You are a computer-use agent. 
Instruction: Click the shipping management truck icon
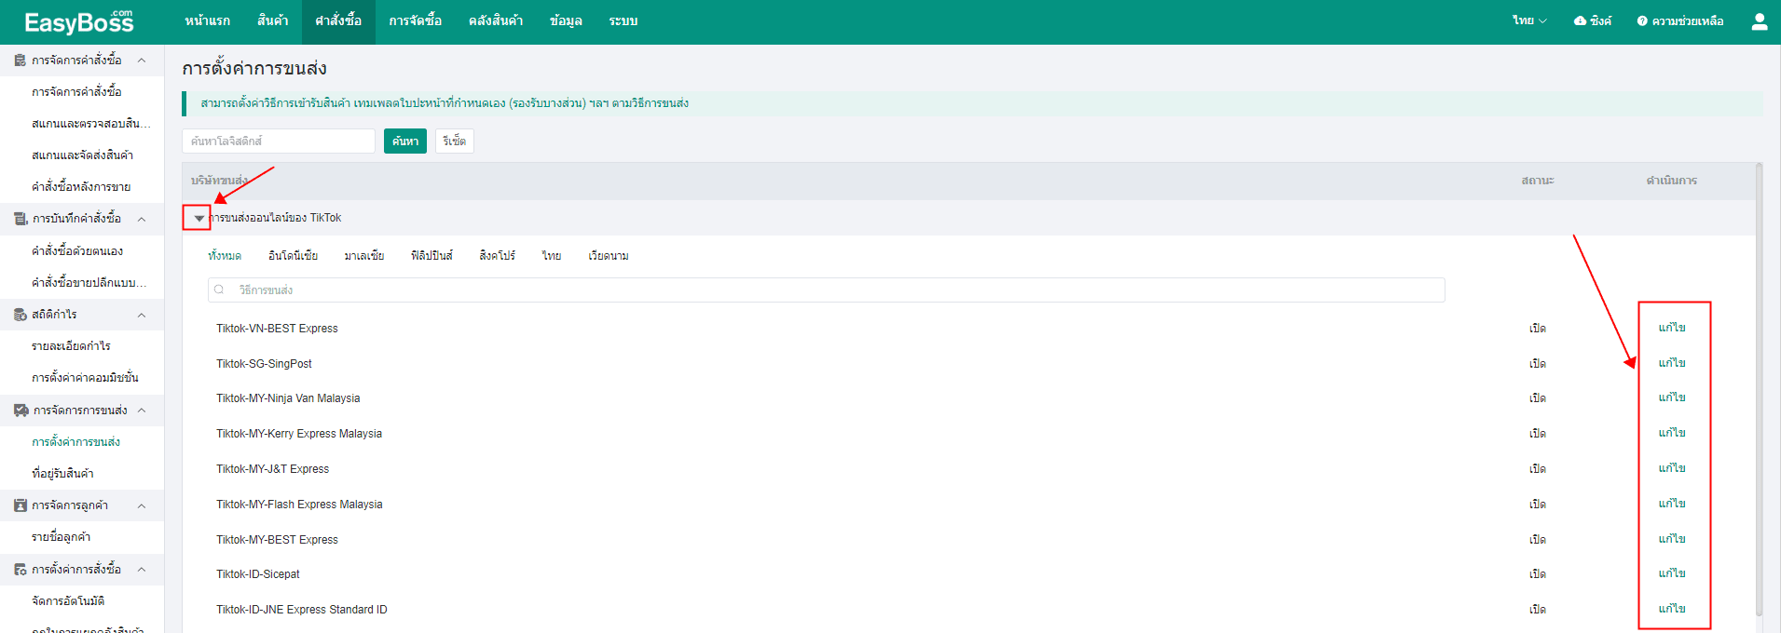(x=21, y=411)
